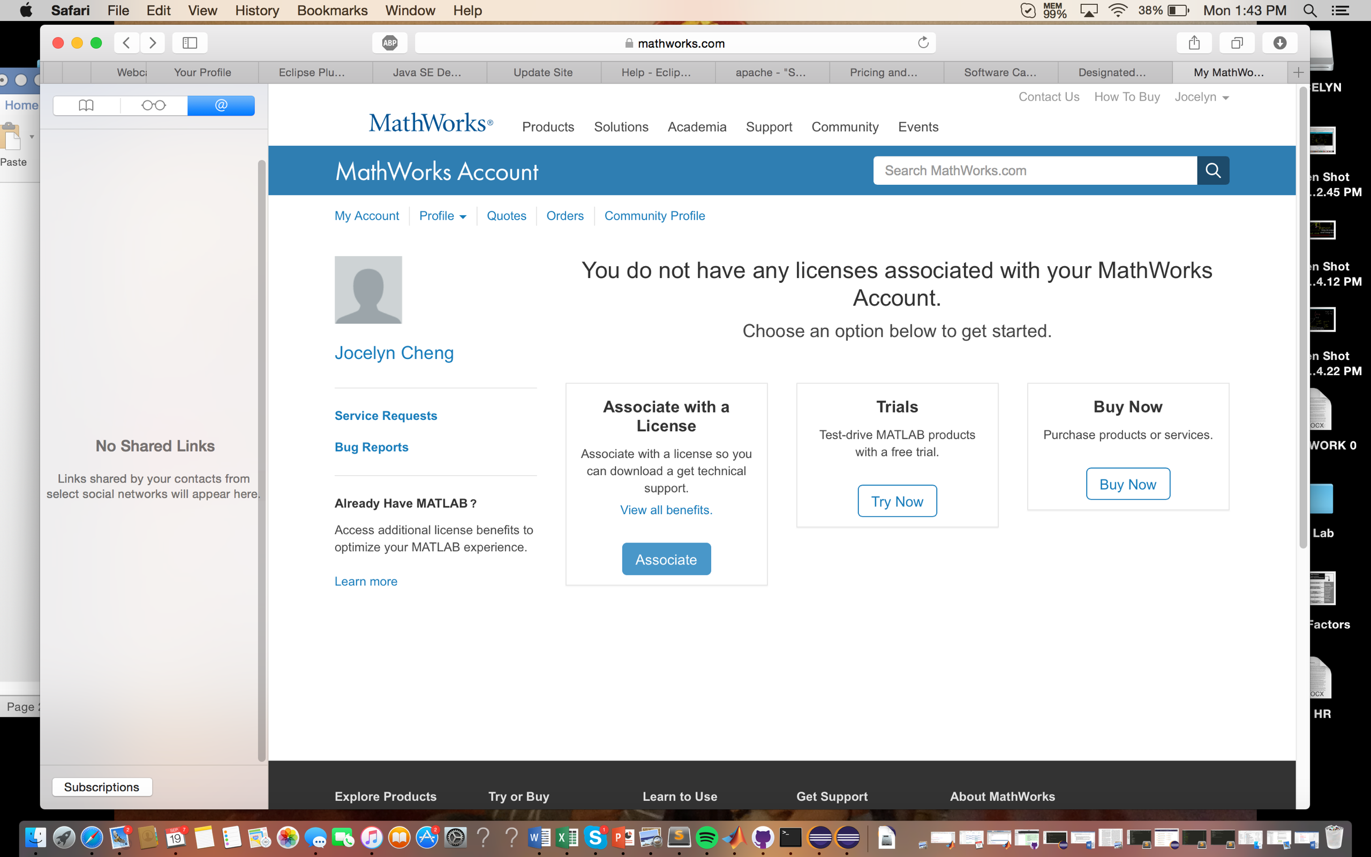
Task: Switch to the Pricing and... tab
Action: tap(887, 72)
